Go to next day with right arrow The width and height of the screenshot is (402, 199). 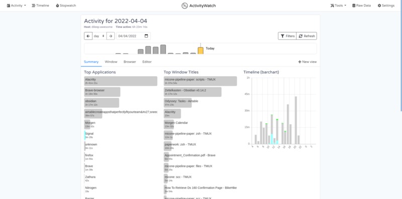[x=111, y=36]
